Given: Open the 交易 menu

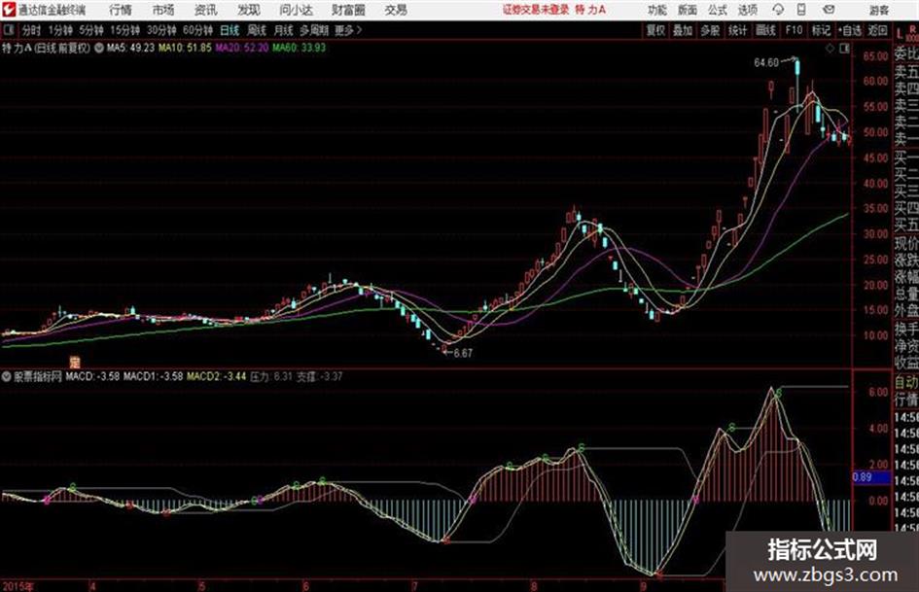Looking at the screenshot, I should 396,10.
